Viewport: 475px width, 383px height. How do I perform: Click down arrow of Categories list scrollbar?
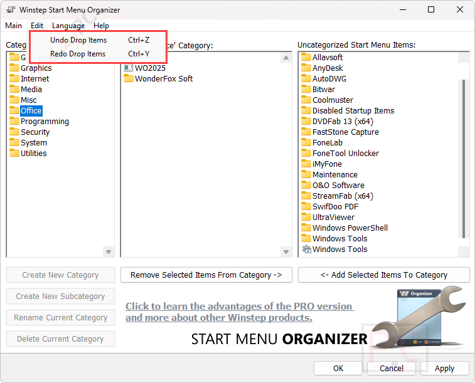pos(109,252)
